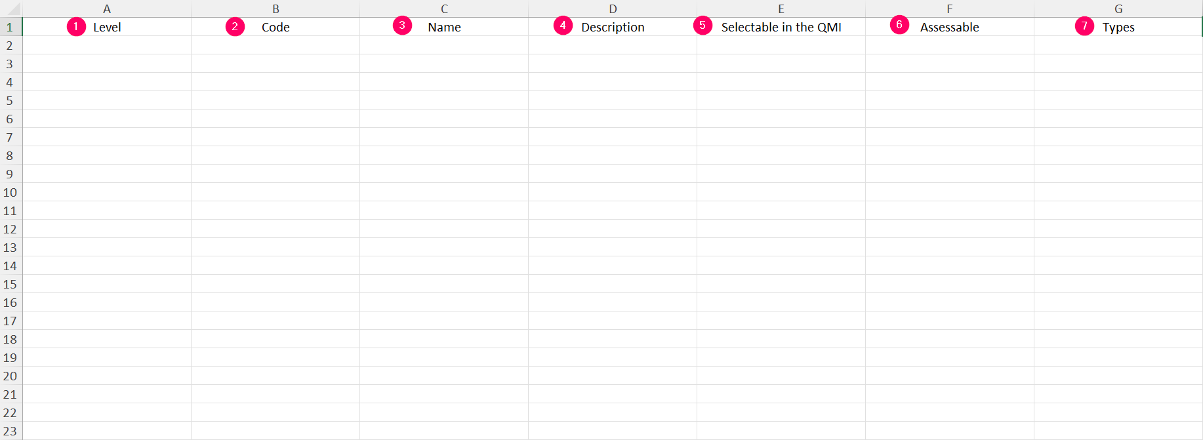
Task: Click the pink badge numbered 1
Action: [75, 27]
